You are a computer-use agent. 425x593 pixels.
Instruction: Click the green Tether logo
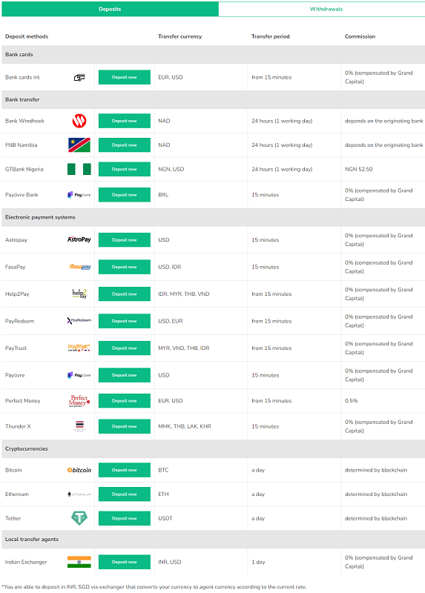pos(79,518)
